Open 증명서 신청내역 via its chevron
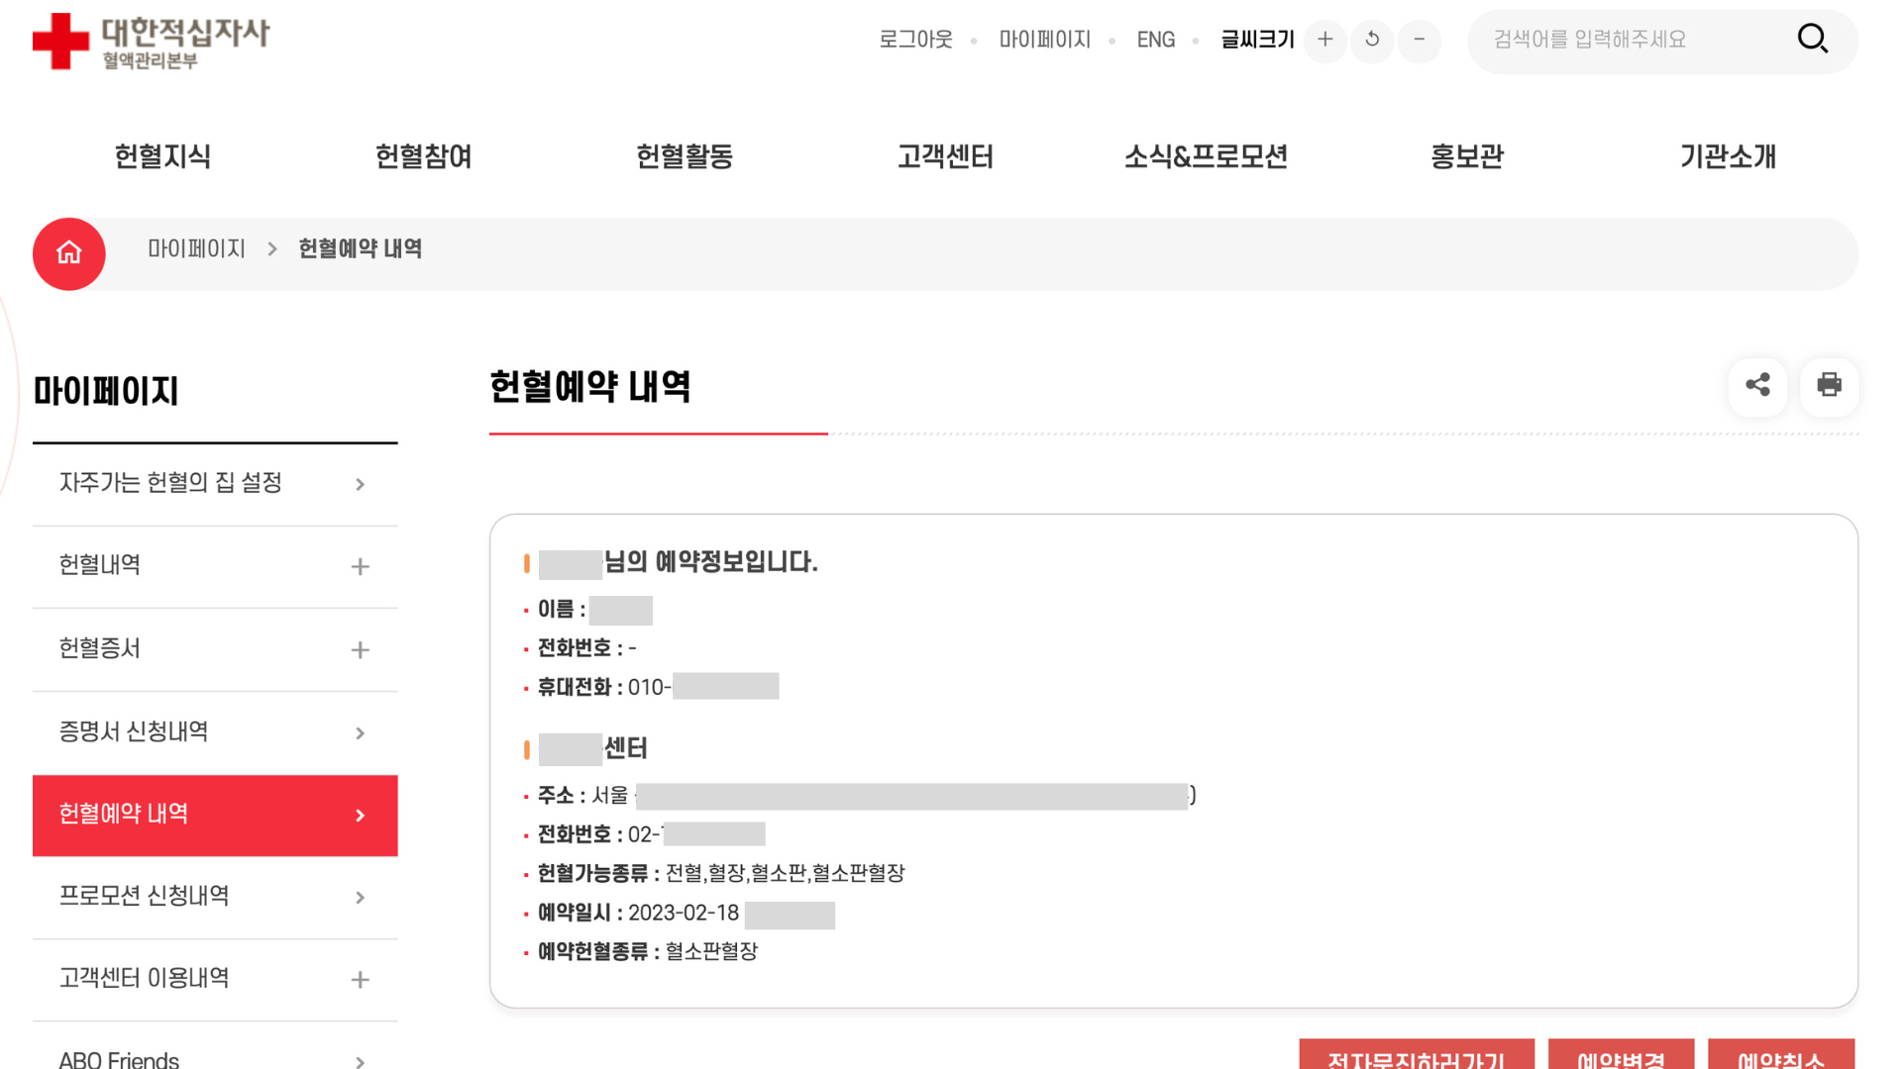The height and width of the screenshot is (1069, 1902). [x=360, y=732]
